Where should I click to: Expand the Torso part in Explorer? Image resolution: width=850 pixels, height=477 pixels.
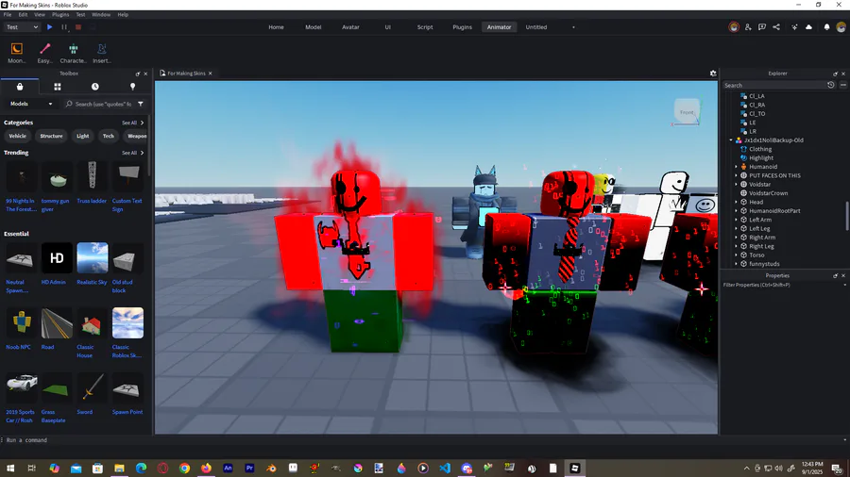click(736, 255)
